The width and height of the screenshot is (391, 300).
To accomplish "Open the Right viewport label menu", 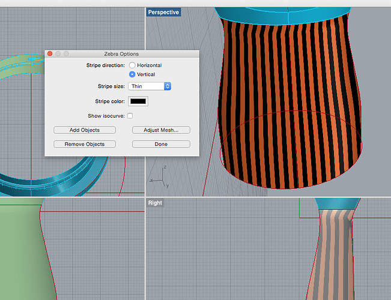I will tap(155, 203).
